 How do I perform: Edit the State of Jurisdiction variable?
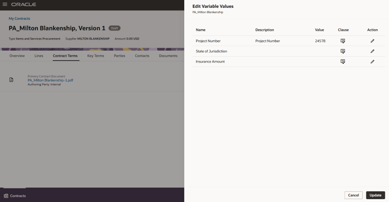tap(372, 51)
